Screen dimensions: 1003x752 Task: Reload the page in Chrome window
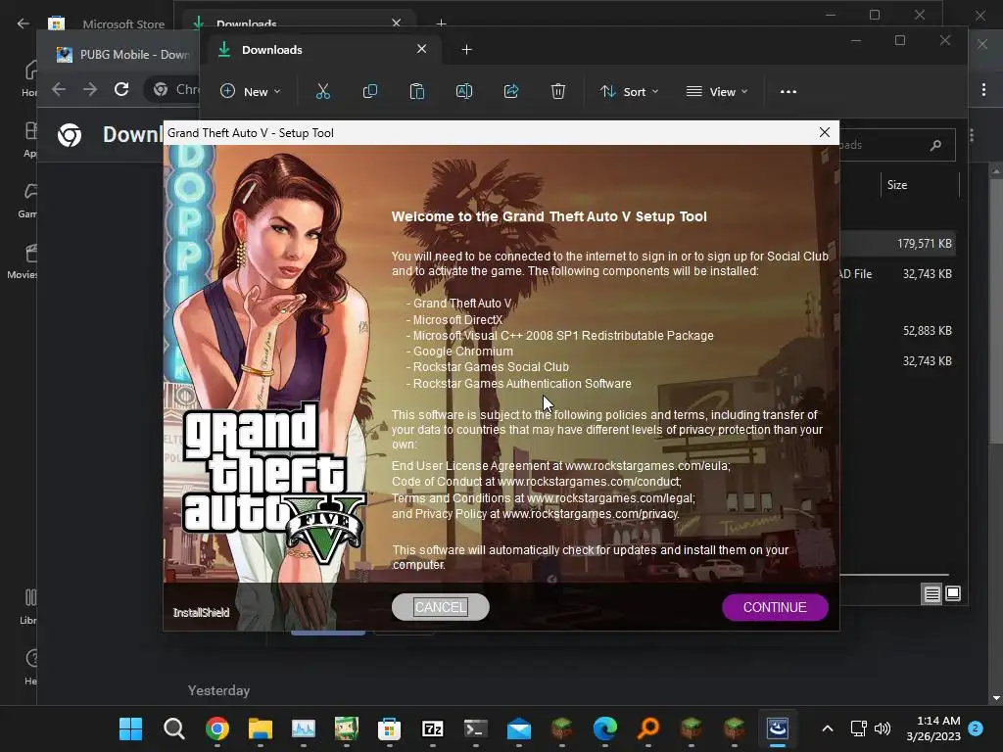pyautogui.click(x=121, y=89)
